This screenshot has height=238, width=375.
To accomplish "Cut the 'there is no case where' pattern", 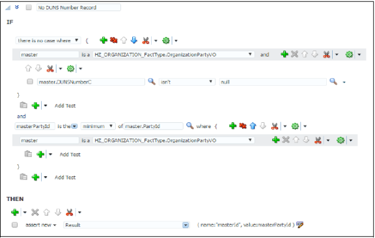I will click(x=145, y=40).
